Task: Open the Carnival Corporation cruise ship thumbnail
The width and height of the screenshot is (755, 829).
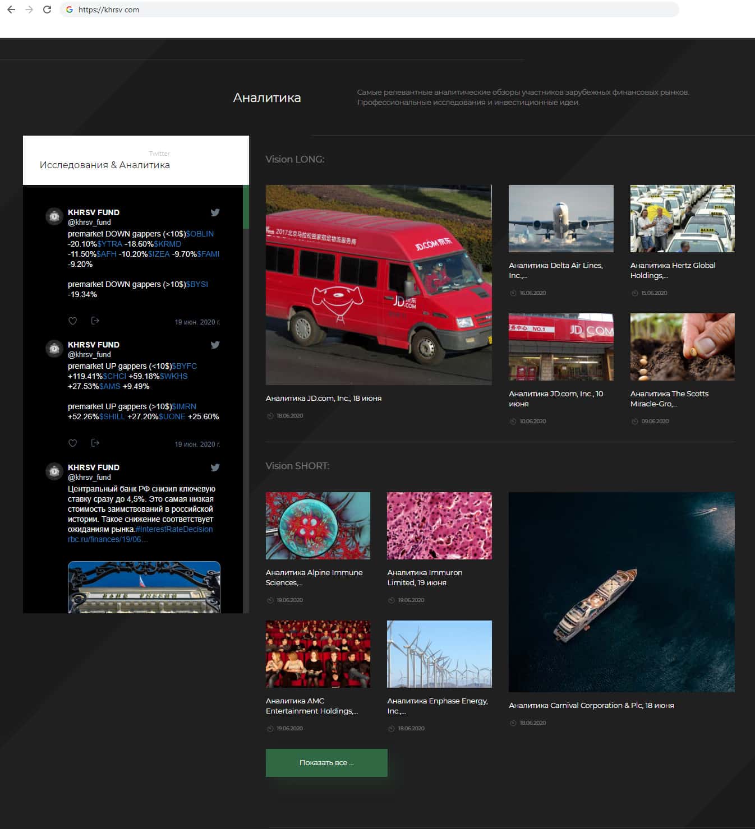Action: (x=622, y=592)
